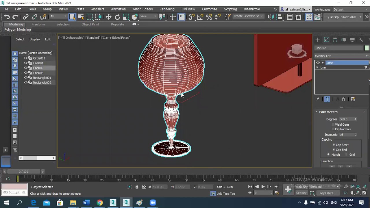Open Scene Explorer Display menu
Image resolution: width=370 pixels, height=208 pixels.
pyautogui.click(x=35, y=39)
